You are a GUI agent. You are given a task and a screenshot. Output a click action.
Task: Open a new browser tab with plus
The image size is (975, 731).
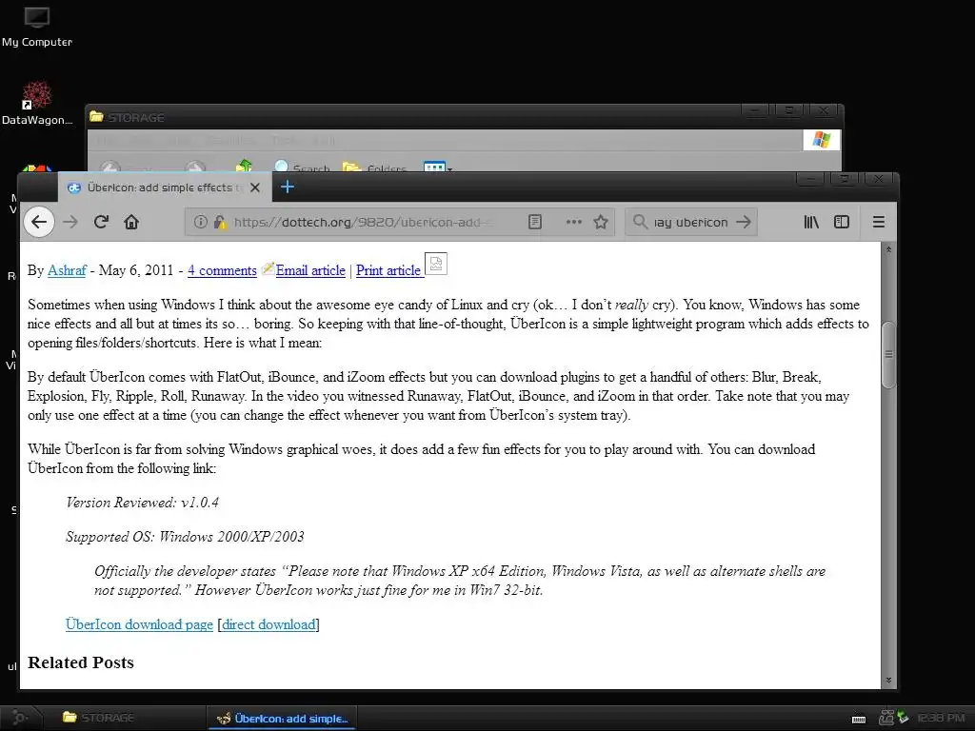288,188
